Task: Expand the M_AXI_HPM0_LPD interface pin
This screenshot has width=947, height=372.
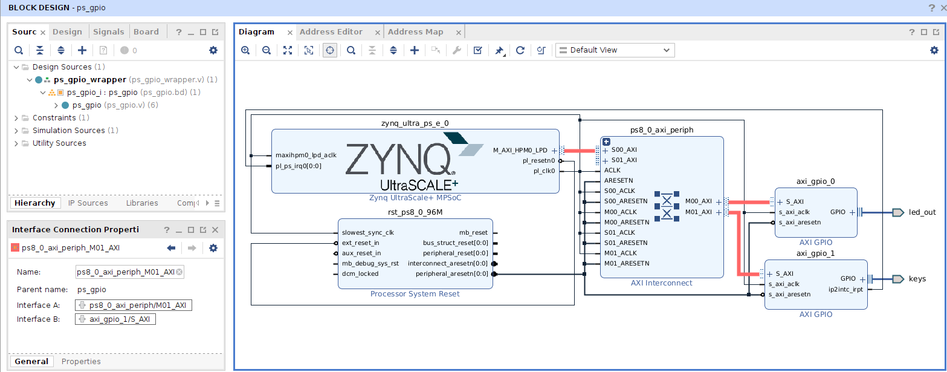Action: 554,150
